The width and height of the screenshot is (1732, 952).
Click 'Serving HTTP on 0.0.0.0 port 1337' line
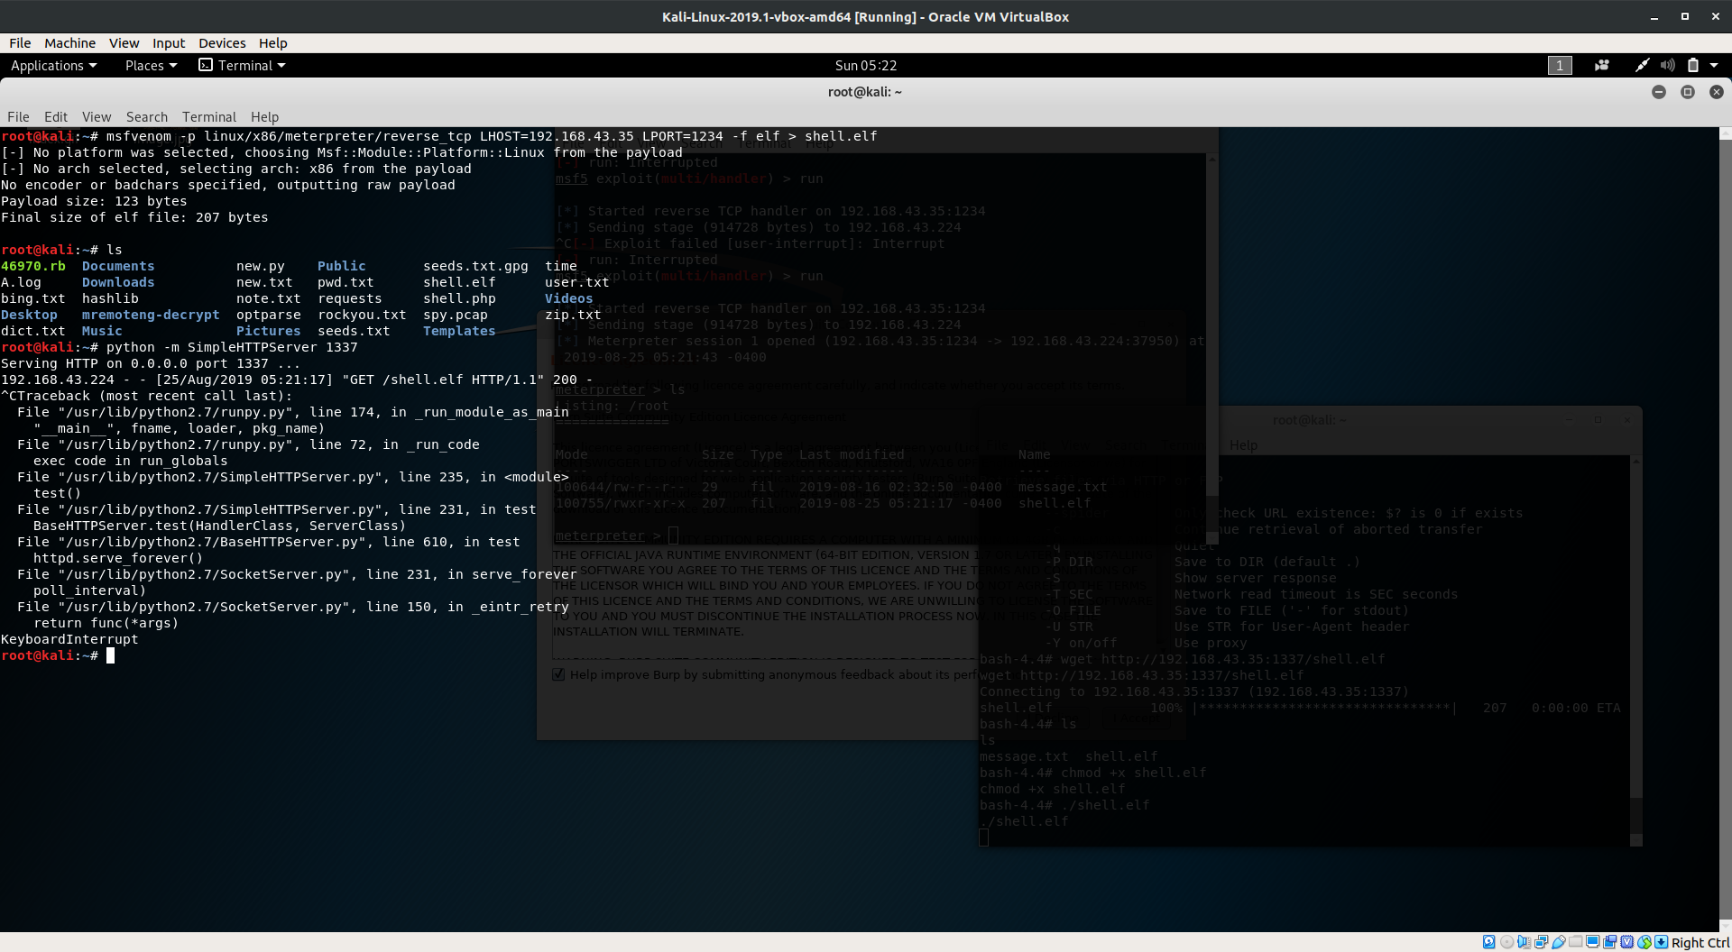tap(151, 363)
